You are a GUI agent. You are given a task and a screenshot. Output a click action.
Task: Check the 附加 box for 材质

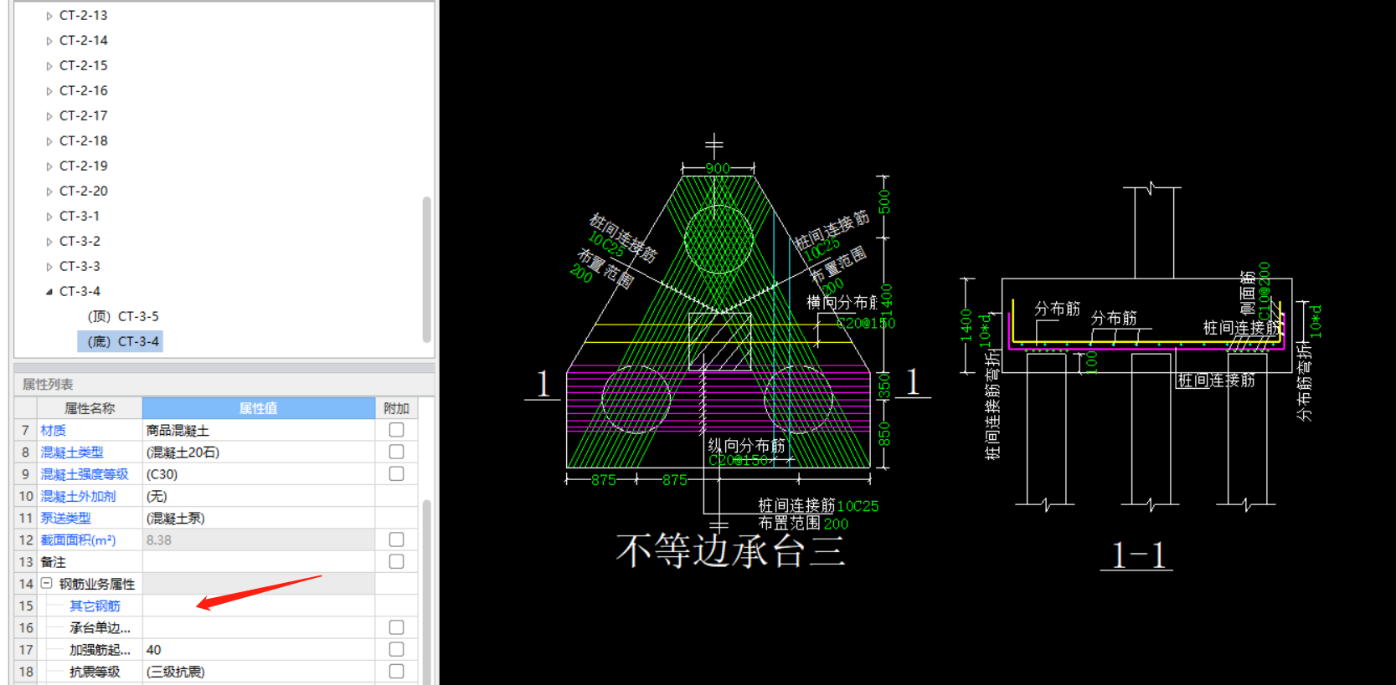click(396, 430)
